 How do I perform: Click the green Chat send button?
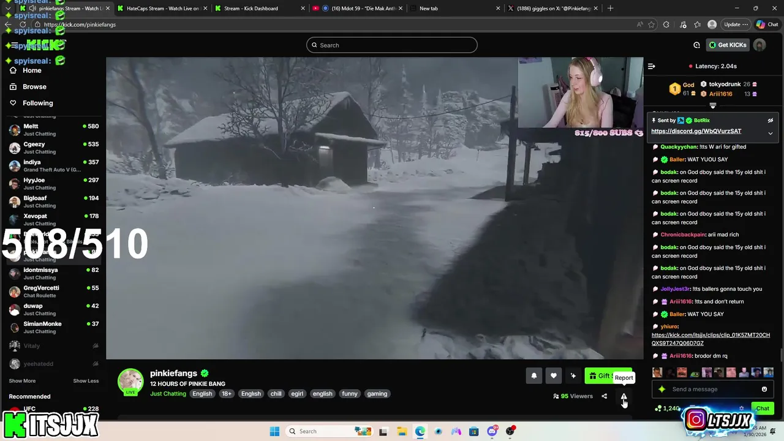[763, 409]
